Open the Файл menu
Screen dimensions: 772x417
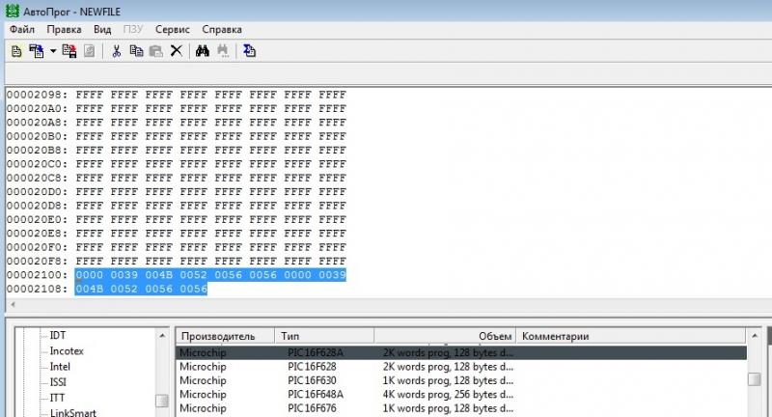coord(22,30)
